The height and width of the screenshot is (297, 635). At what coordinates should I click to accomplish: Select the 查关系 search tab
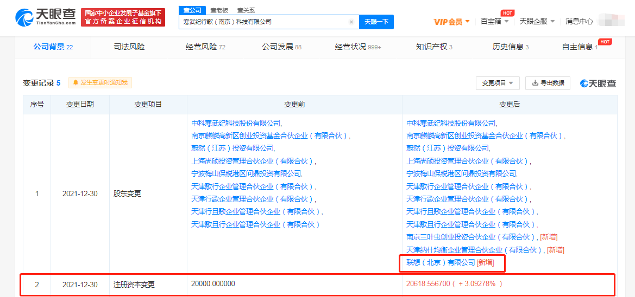[x=246, y=10]
